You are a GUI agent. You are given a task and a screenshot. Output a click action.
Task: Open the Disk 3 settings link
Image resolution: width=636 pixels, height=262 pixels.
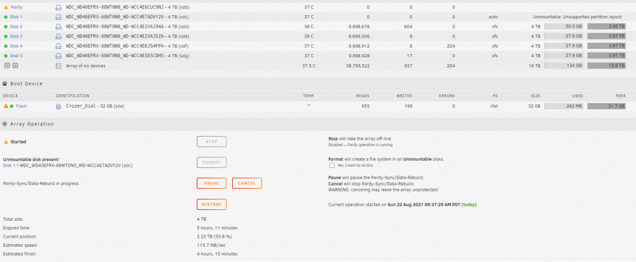(17, 36)
